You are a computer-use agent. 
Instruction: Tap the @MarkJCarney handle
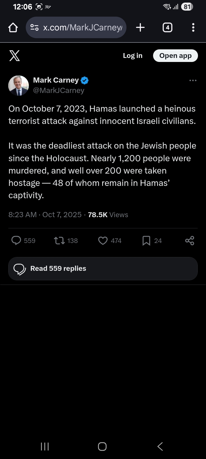59,90
